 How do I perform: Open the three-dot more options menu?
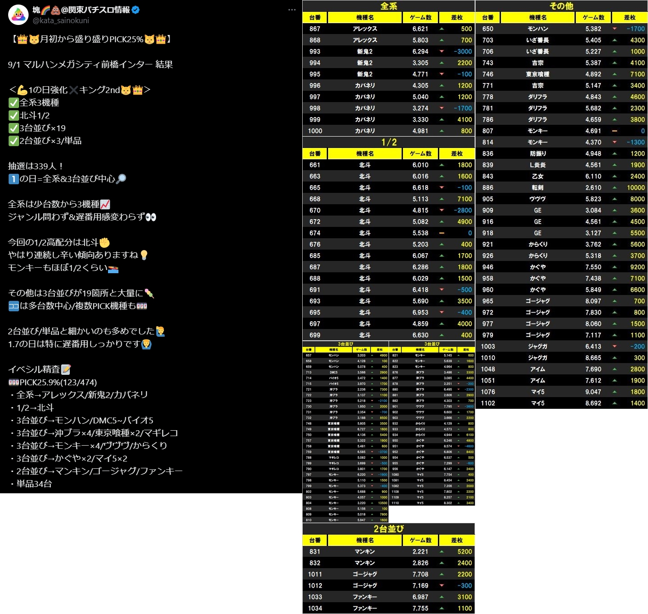(x=292, y=10)
